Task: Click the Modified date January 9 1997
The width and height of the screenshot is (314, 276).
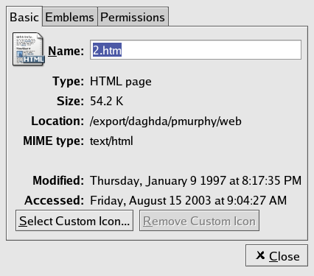Action: pos(186,181)
